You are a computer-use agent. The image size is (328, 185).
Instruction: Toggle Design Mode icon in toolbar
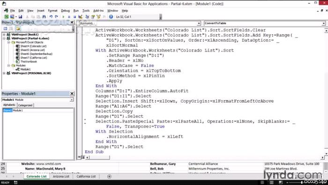(x=80, y=17)
